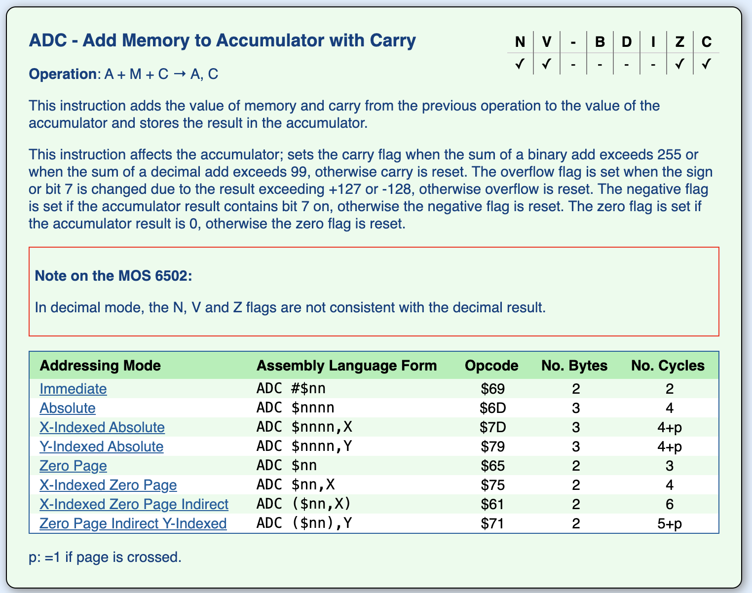Image resolution: width=752 pixels, height=593 pixels.
Task: Click the checkmark under the N flag
Action: click(x=520, y=64)
